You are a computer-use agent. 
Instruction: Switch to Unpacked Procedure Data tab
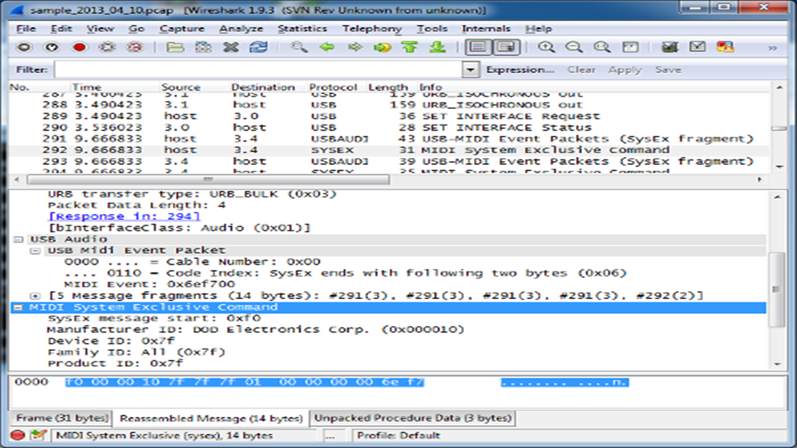[412, 418]
